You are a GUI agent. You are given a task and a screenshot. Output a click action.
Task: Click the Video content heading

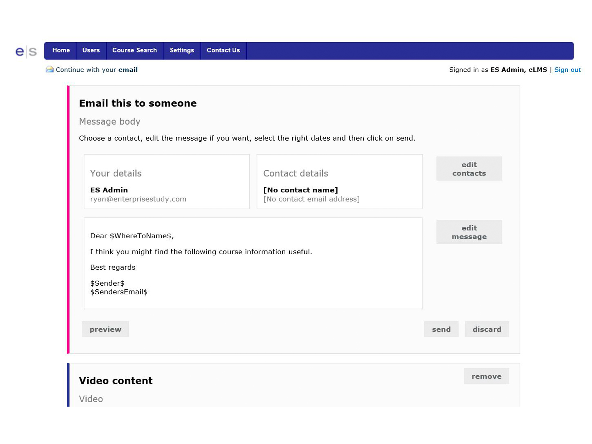coord(116,381)
